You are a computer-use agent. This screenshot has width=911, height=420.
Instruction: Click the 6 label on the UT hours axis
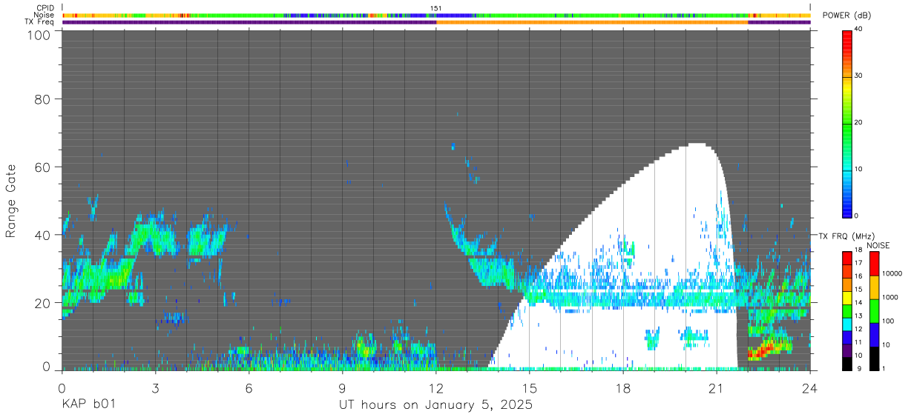[249, 387]
